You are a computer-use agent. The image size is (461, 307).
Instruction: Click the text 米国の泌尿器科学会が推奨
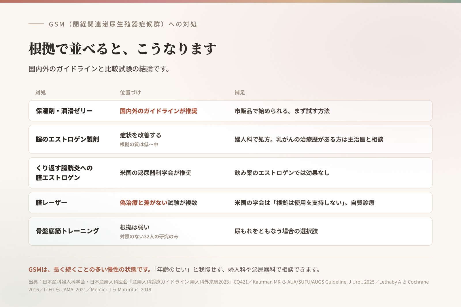click(156, 173)
